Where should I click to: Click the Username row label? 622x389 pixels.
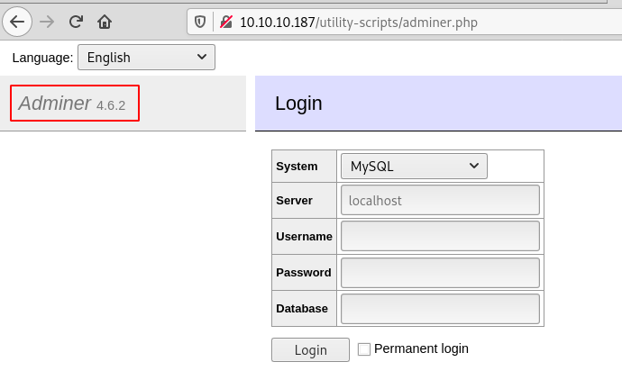click(x=305, y=237)
